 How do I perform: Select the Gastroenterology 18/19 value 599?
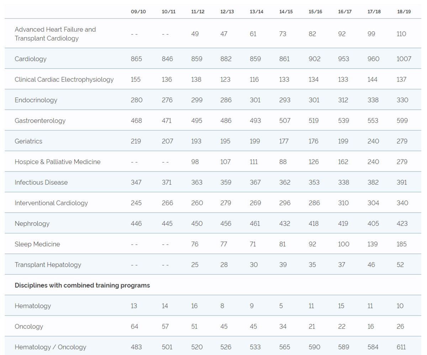click(402, 121)
